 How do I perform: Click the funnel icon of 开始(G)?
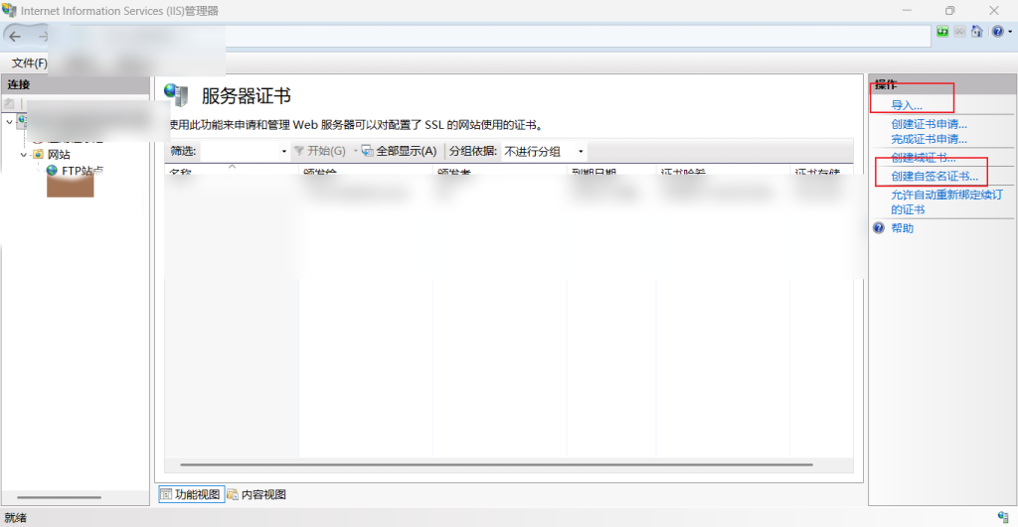[x=298, y=151]
